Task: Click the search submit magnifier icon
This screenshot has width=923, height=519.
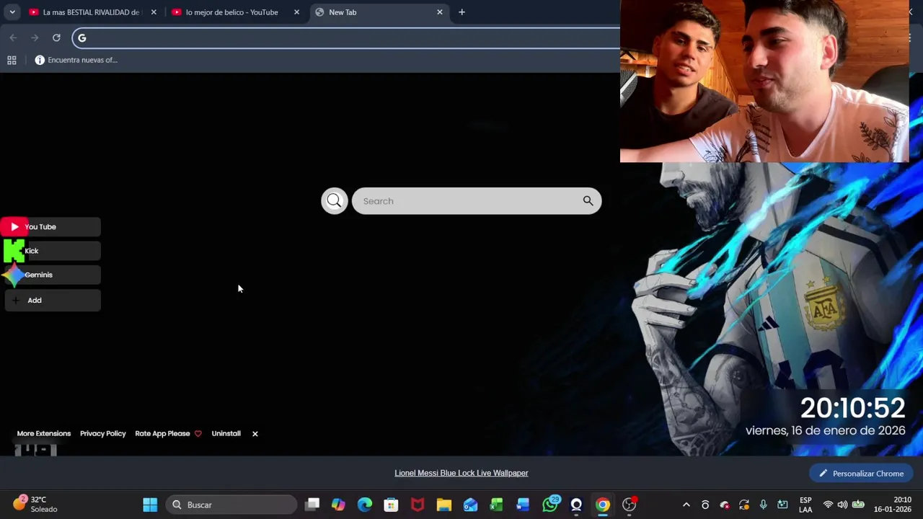Action: (588, 201)
